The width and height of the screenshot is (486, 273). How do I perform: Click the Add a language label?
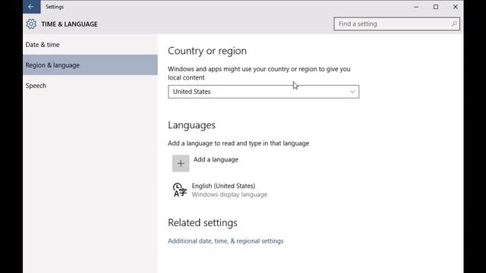tap(216, 159)
